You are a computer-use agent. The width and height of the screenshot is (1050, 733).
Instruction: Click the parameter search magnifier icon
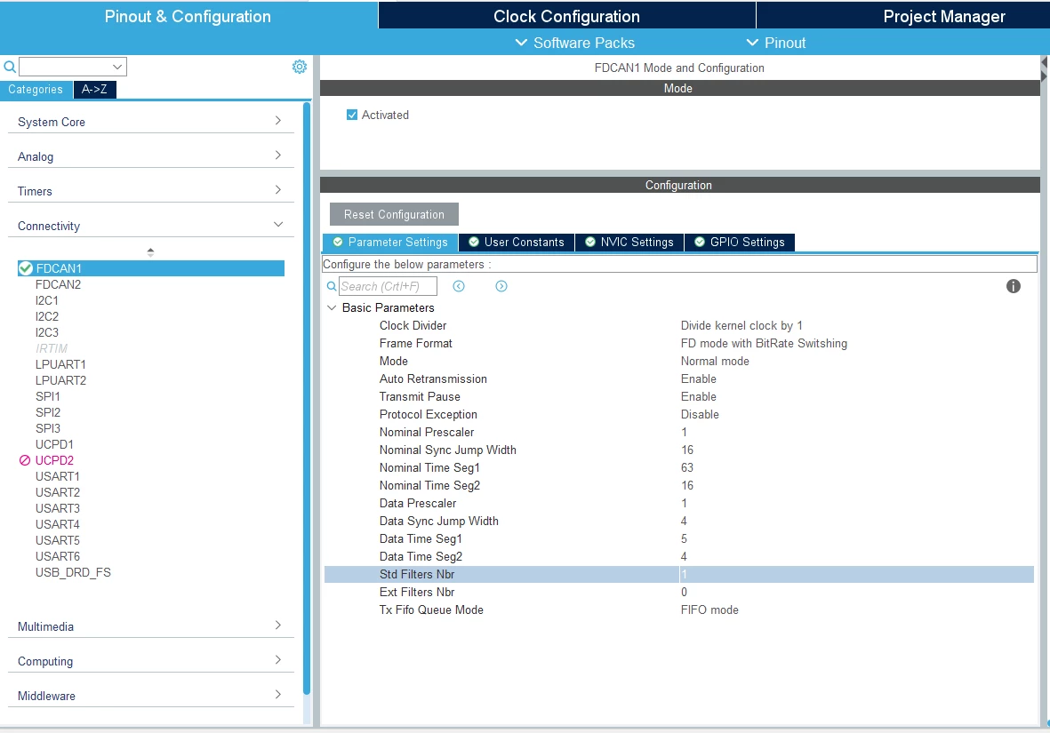332,286
